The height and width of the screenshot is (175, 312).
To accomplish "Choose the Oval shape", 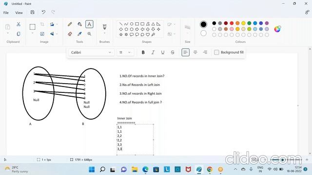I will coord(132,24).
